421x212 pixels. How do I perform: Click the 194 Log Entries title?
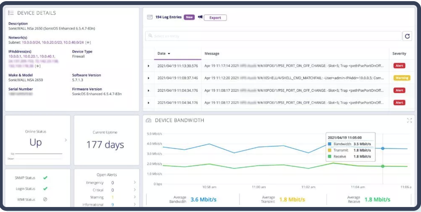(x=168, y=17)
